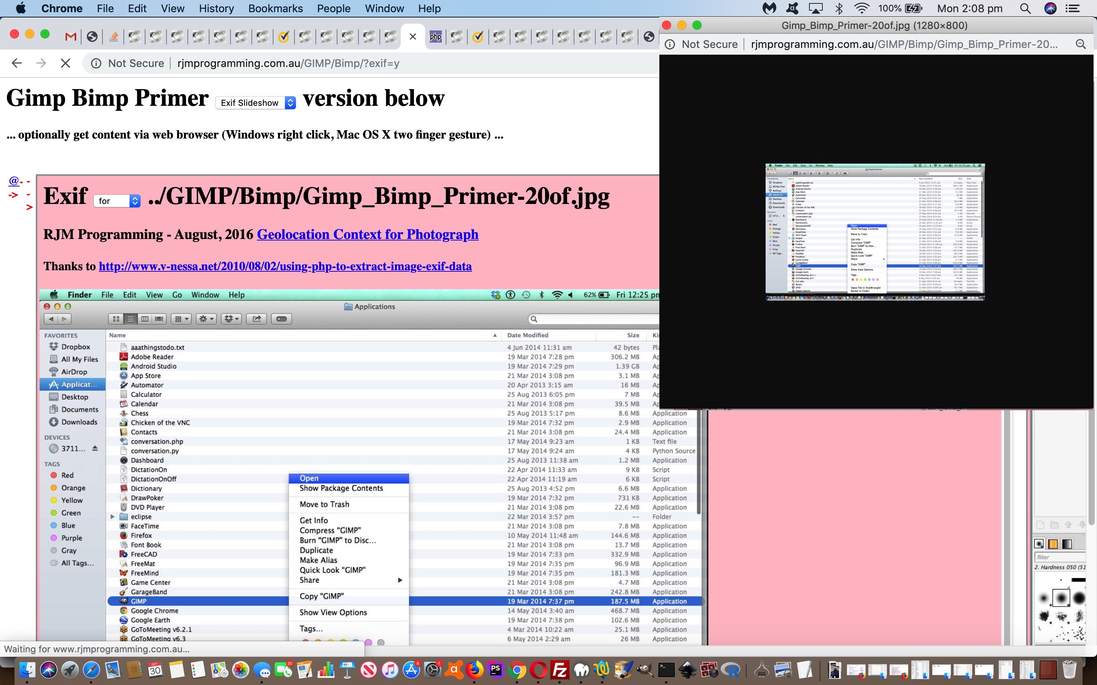Open Photo Booth in the Dock

coord(709,669)
